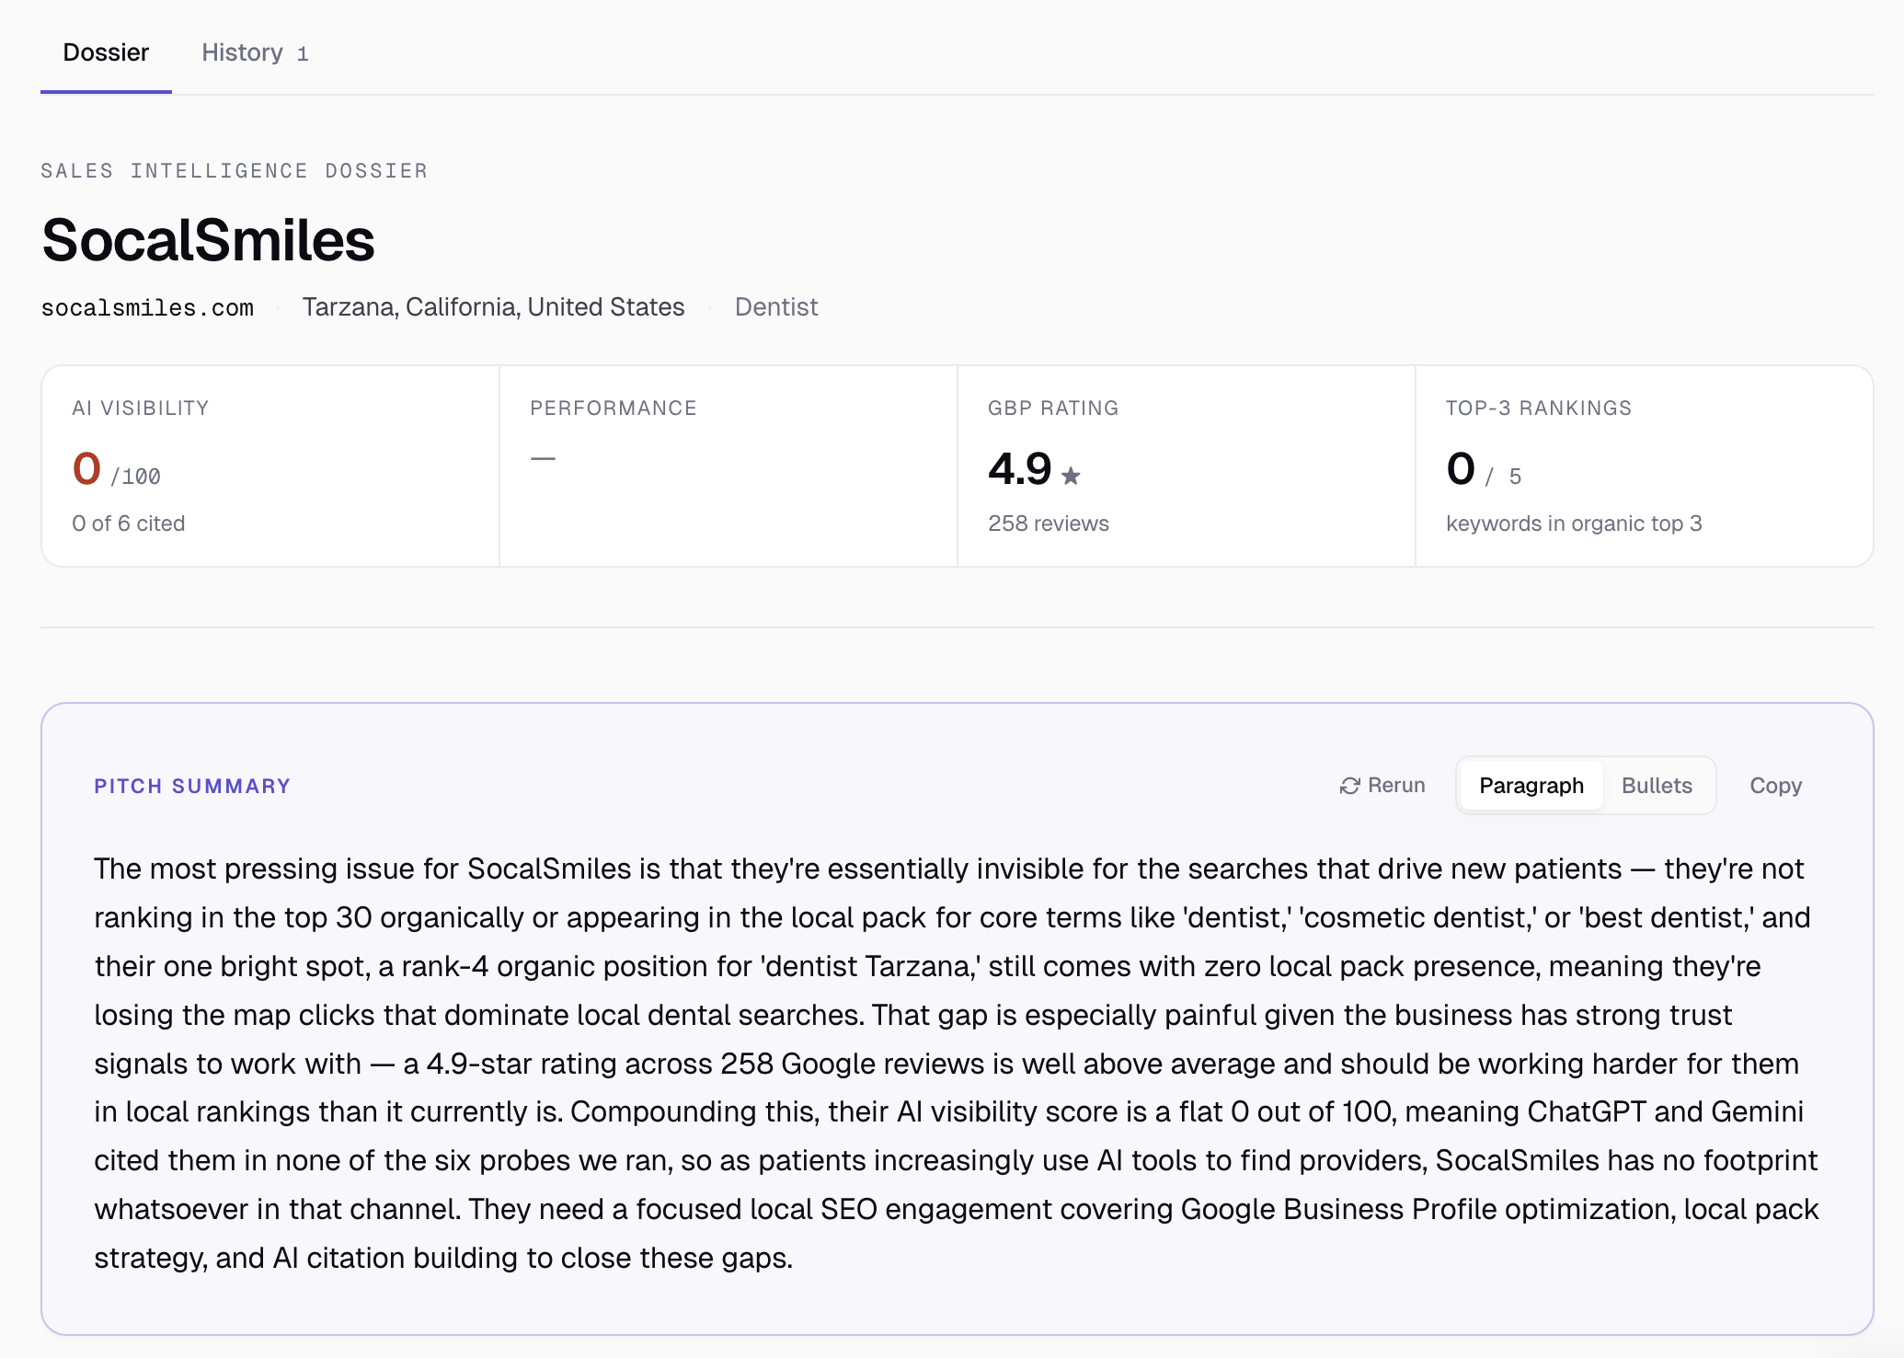Image resolution: width=1904 pixels, height=1358 pixels.
Task: Click the 258 reviews text
Action: [x=1048, y=523]
